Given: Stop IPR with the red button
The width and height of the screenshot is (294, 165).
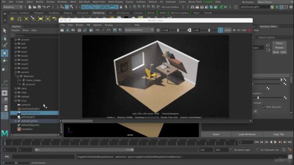Looking at the screenshot, I should click(249, 30).
